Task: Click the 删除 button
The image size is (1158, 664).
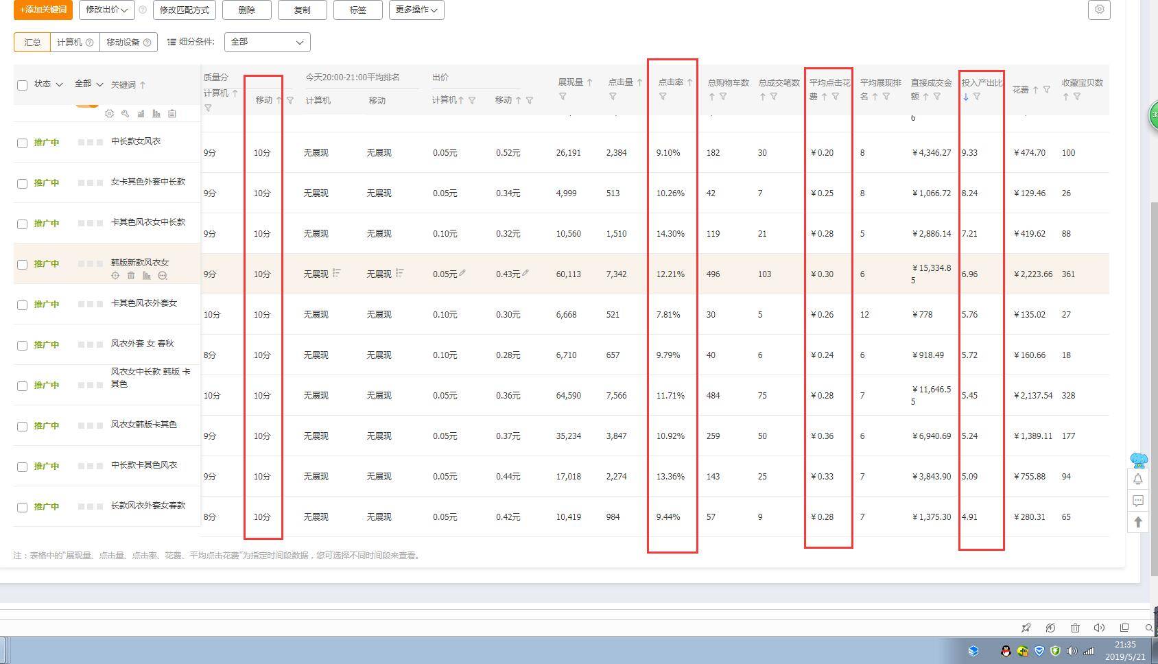Action: click(246, 10)
